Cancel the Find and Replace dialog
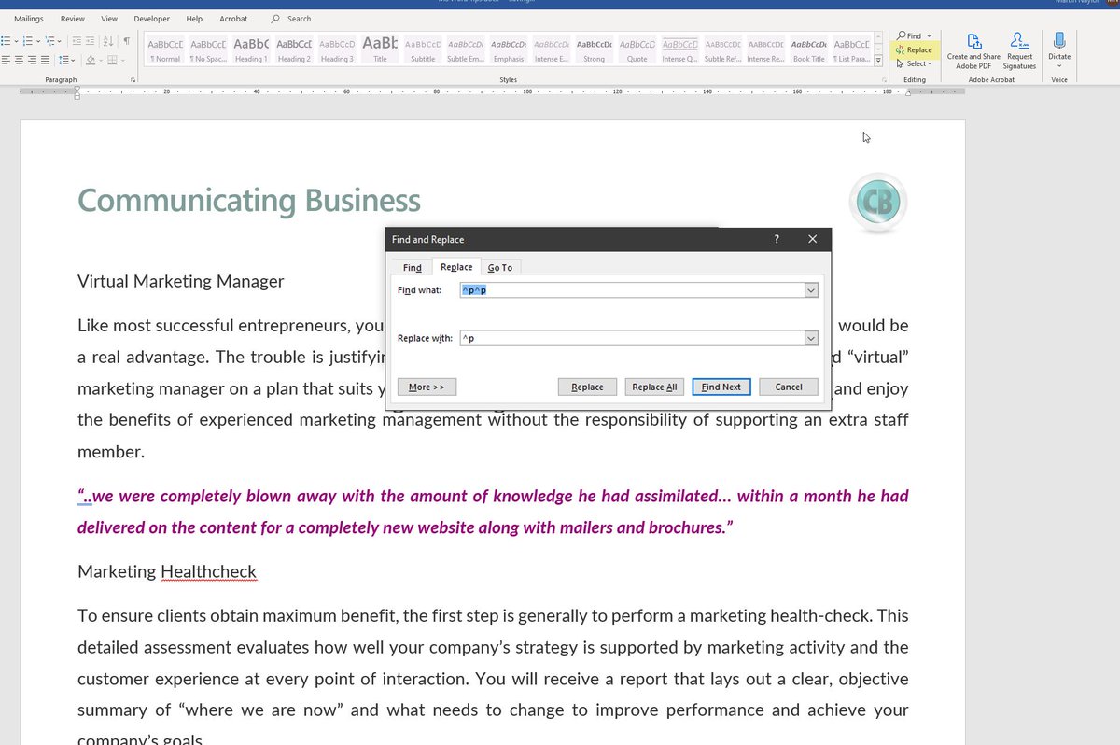 pyautogui.click(x=789, y=387)
